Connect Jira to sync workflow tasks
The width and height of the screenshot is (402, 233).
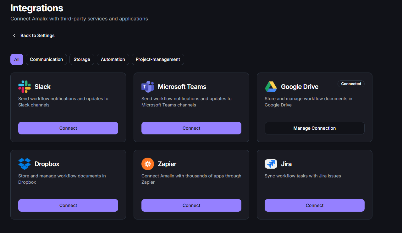314,205
